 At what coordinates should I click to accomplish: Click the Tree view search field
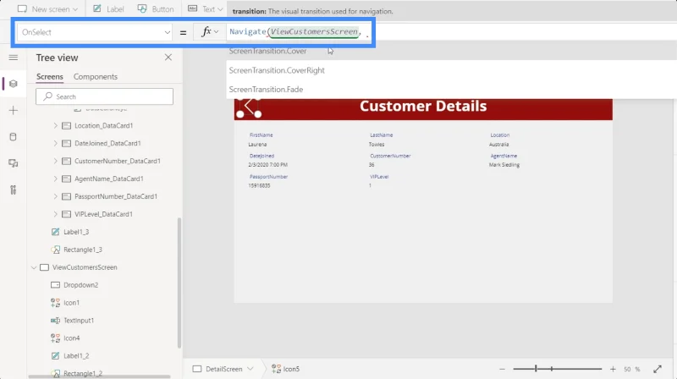pyautogui.click(x=104, y=96)
